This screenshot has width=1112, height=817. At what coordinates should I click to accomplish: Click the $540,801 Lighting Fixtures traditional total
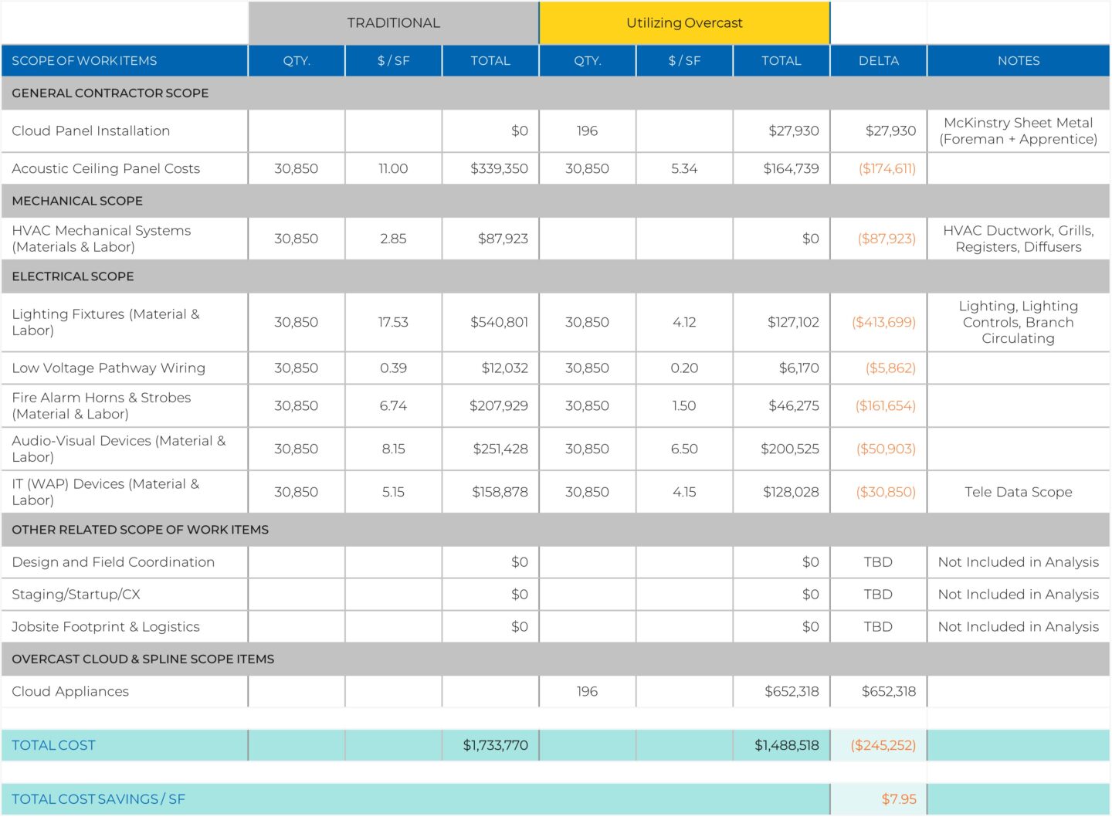point(499,323)
